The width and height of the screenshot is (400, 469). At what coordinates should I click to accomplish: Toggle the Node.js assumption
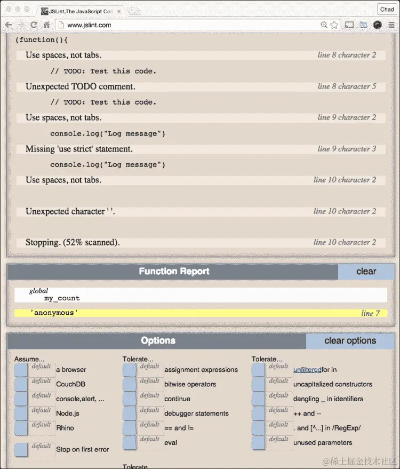[21, 414]
